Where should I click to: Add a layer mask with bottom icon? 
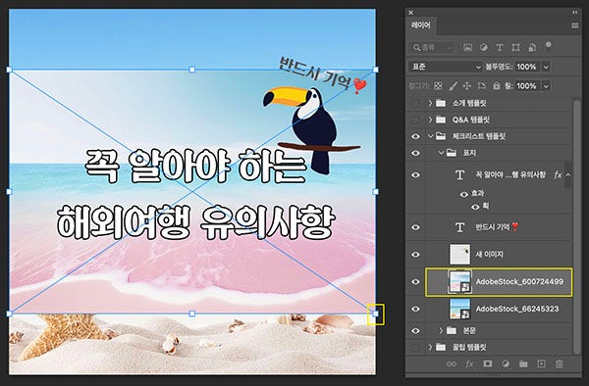(488, 363)
